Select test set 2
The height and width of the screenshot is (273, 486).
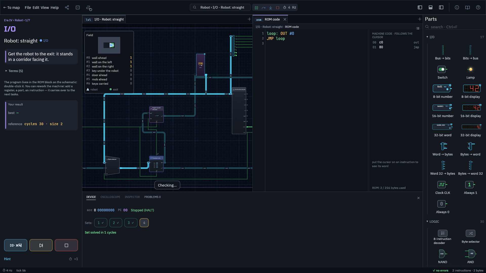point(116,223)
